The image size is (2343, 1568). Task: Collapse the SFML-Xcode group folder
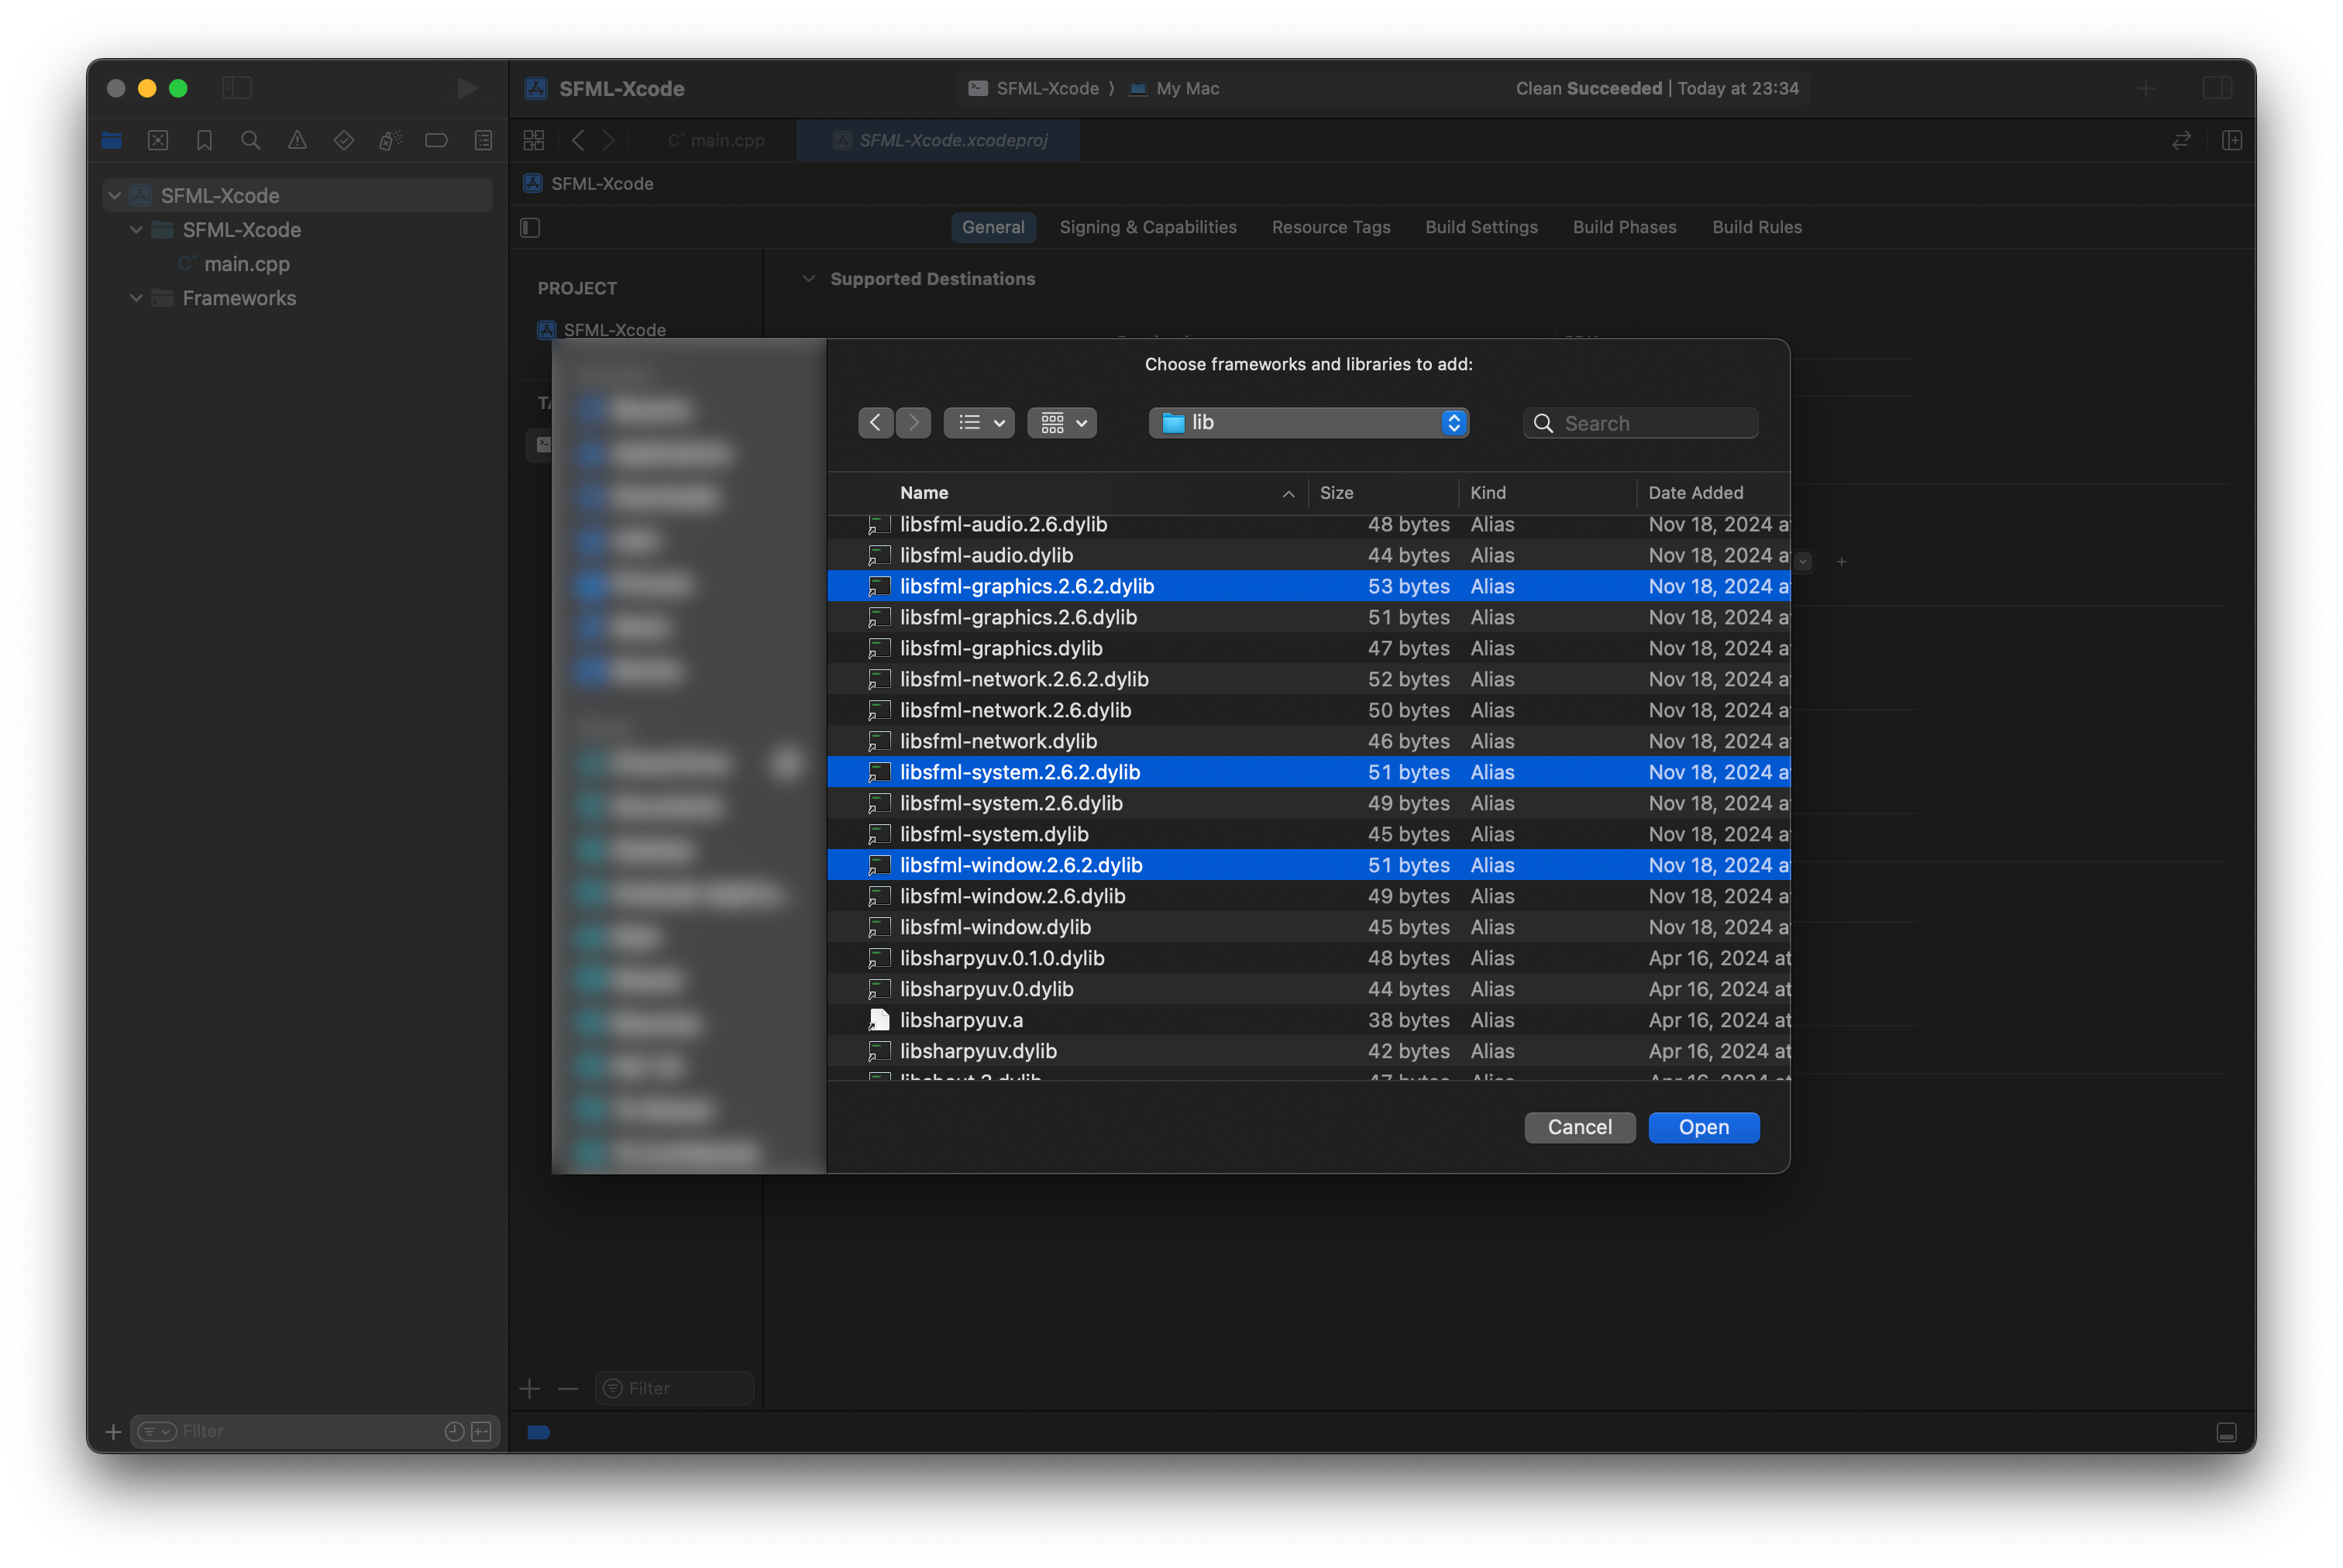coord(136,230)
